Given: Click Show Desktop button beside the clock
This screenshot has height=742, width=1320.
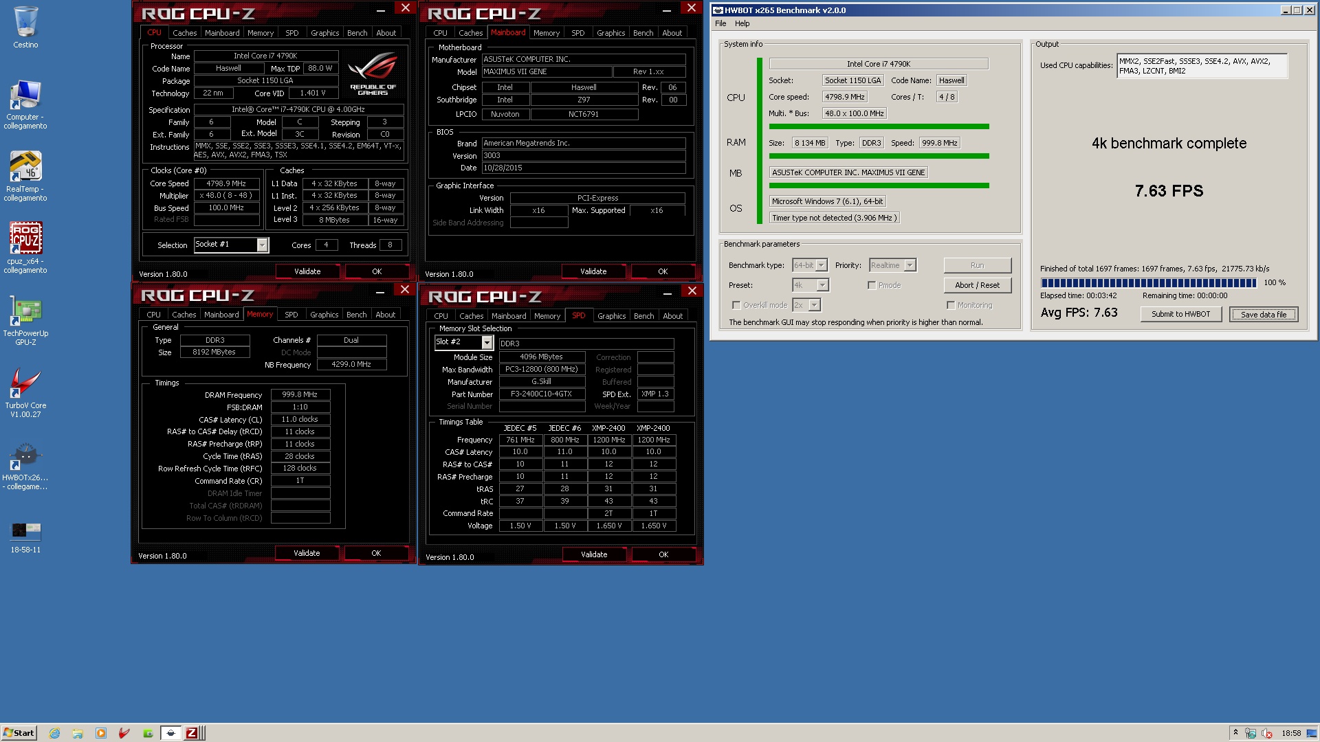Looking at the screenshot, I should coord(1313,733).
